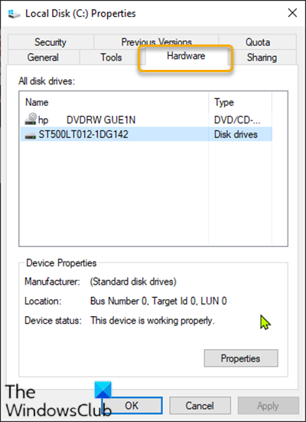The height and width of the screenshot is (422, 306).
Task: Click the drive icon in the title bar
Action: [14, 14]
